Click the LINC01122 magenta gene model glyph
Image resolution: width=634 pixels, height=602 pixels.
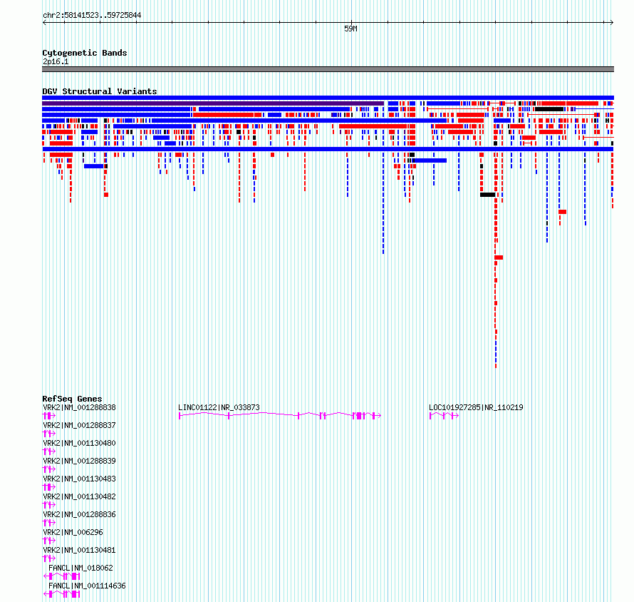(280, 416)
